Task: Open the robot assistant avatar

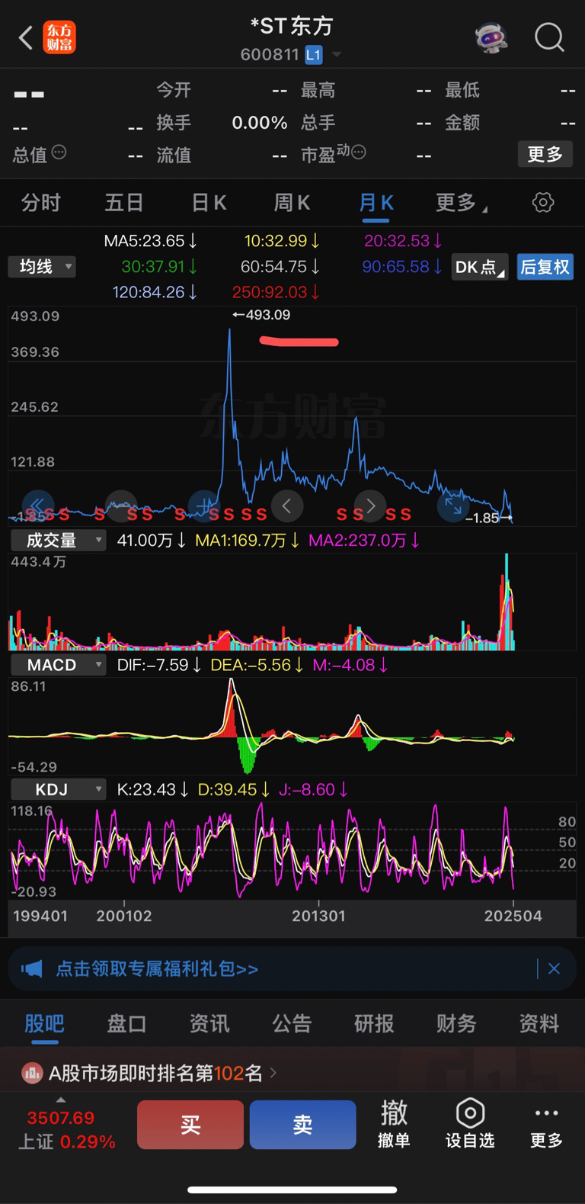Action: coord(491,37)
